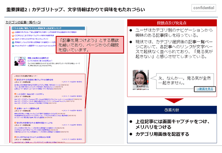The image size is (222, 153).
Task: Open the ウェブサイト制作の相場早見表 ranking link
Action: 34,36
